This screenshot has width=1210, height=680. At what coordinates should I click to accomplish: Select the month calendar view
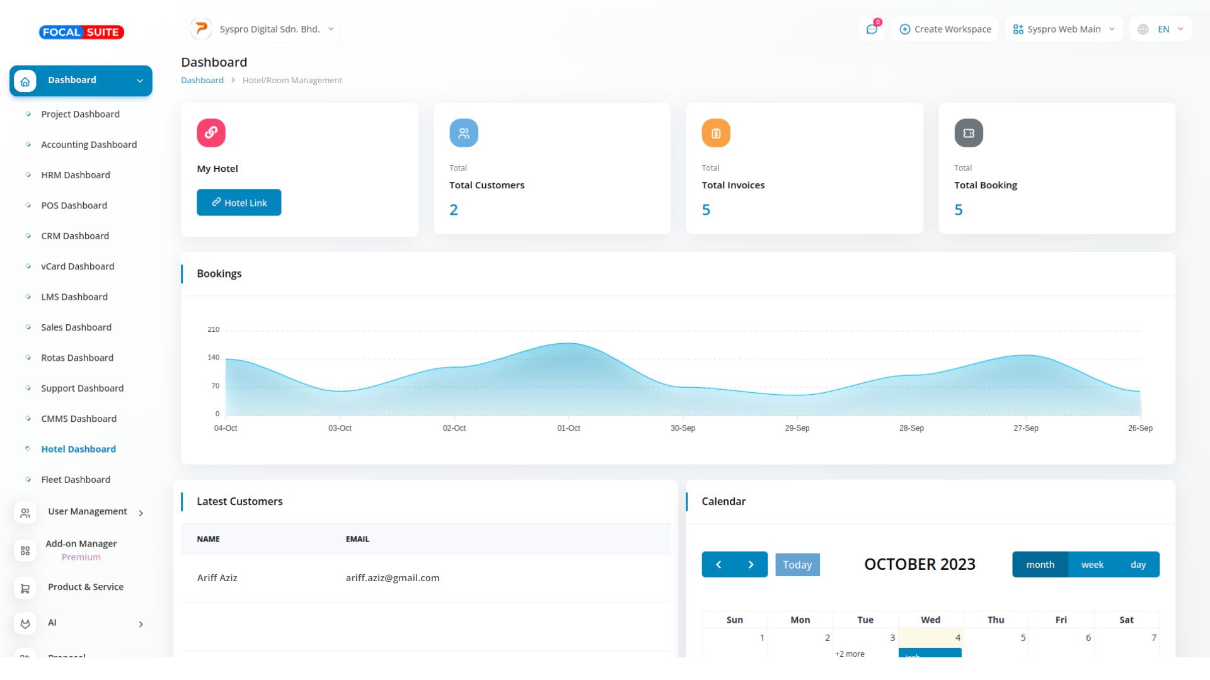pos(1040,565)
